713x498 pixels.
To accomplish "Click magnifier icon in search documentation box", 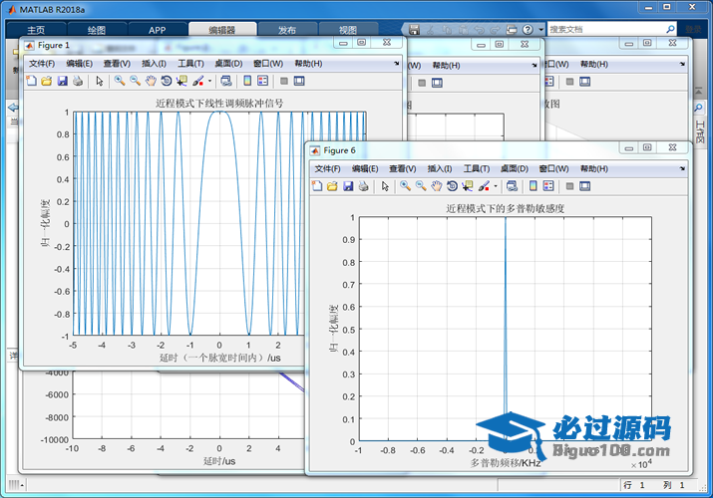I will 670,29.
